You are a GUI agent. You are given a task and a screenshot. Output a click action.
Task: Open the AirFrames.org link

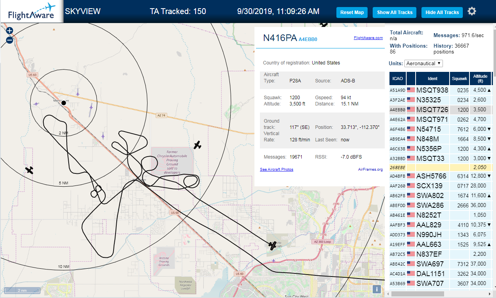370,170
